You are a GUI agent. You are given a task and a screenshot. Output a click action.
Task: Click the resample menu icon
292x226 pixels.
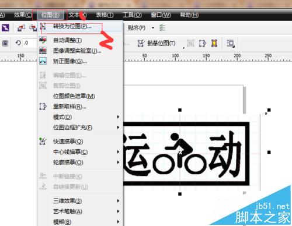pyautogui.click(x=43, y=106)
